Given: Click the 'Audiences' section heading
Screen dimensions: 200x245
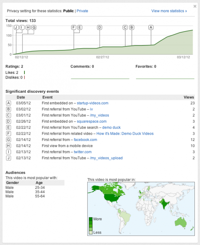Looking at the screenshot, I should [x=15, y=173].
